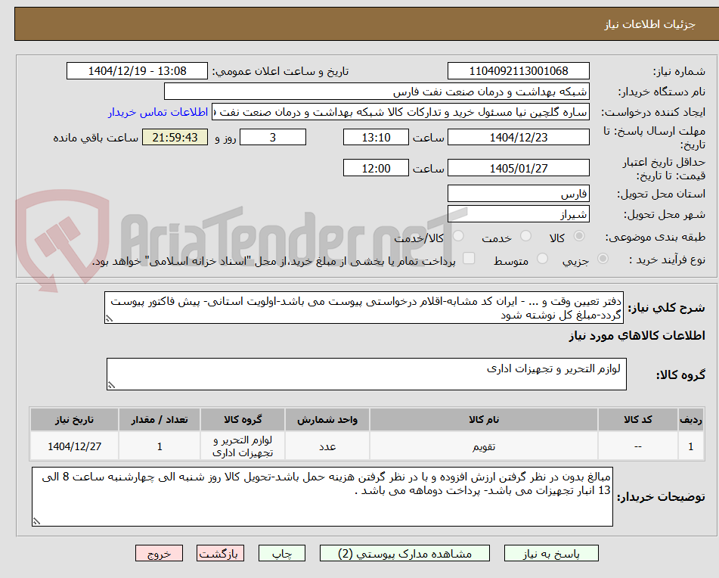Click the remaining days field showing 3
This screenshot has height=578, width=719.
pos(273,137)
